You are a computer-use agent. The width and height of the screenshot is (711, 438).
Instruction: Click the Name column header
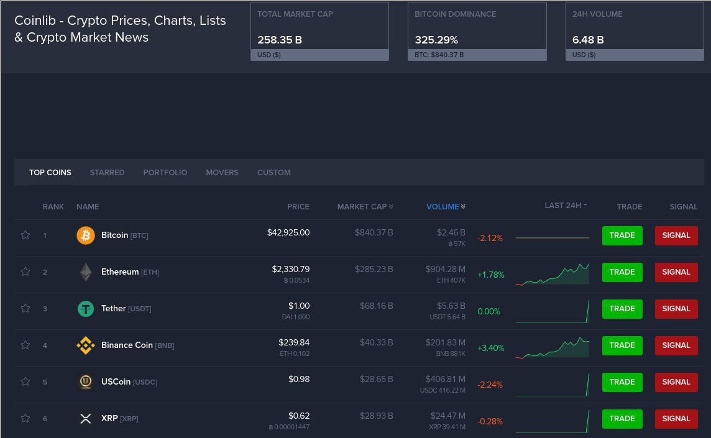tap(88, 207)
